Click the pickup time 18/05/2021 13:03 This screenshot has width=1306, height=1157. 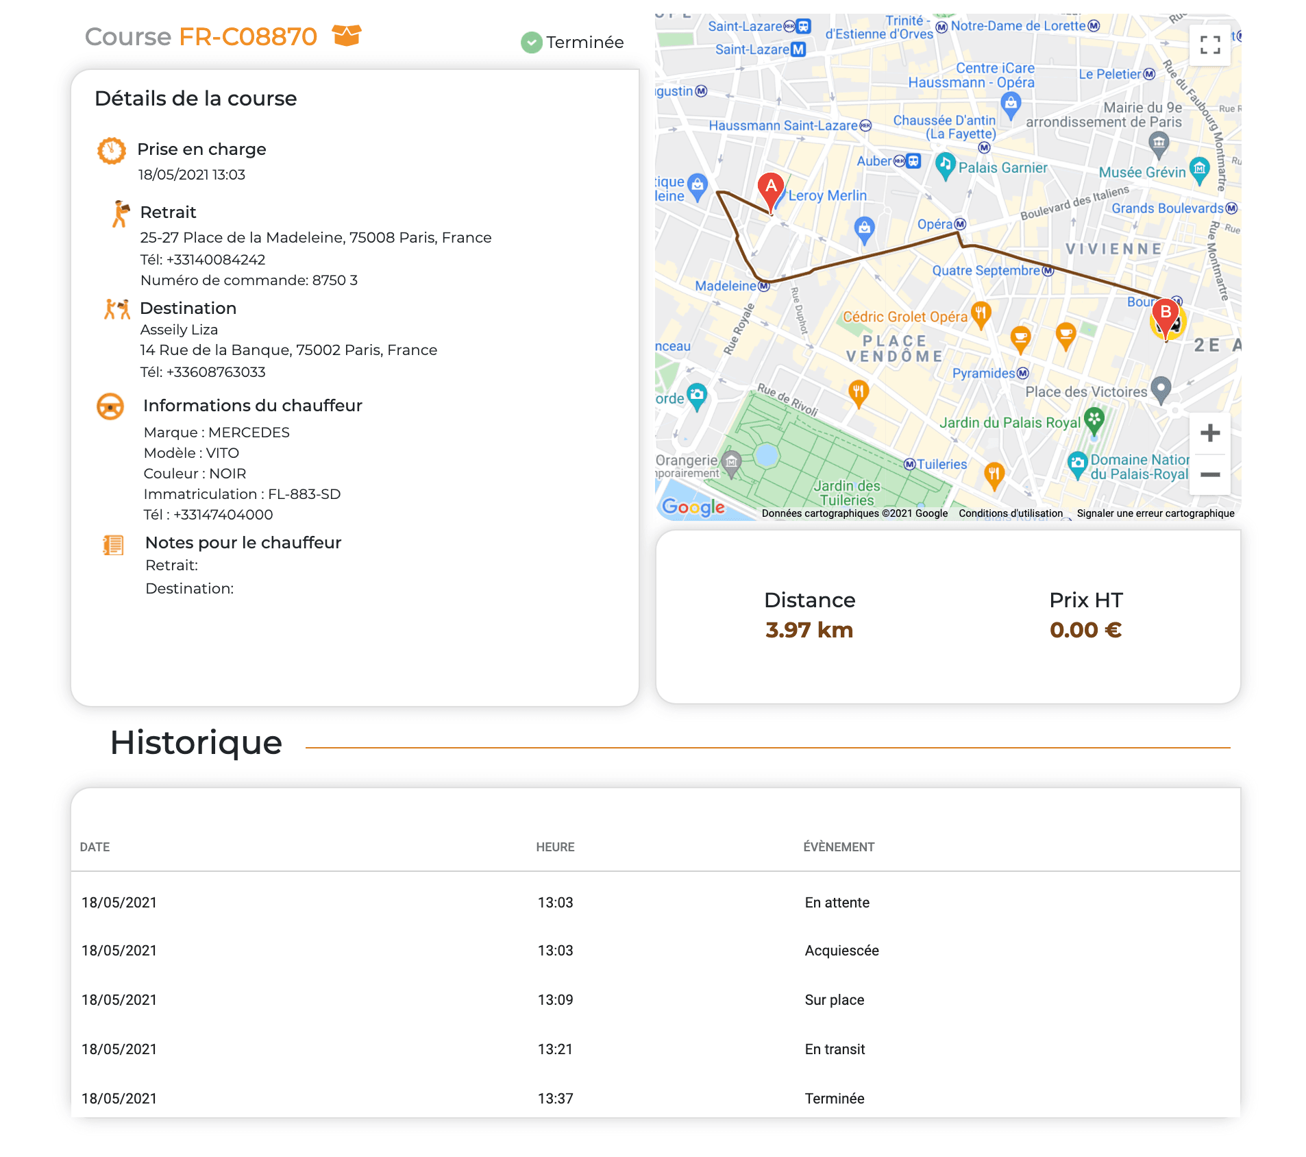click(192, 175)
